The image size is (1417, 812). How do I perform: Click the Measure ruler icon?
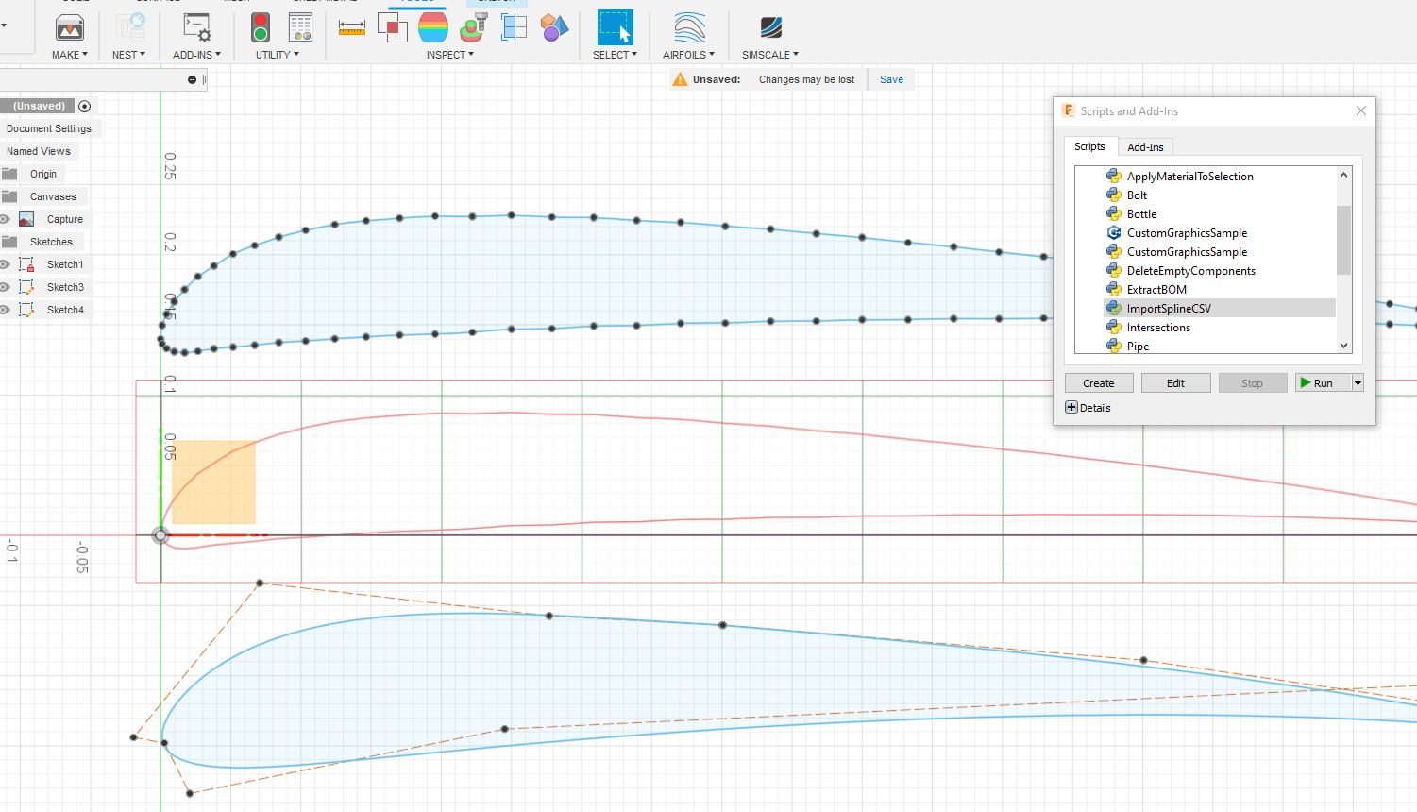pyautogui.click(x=351, y=28)
